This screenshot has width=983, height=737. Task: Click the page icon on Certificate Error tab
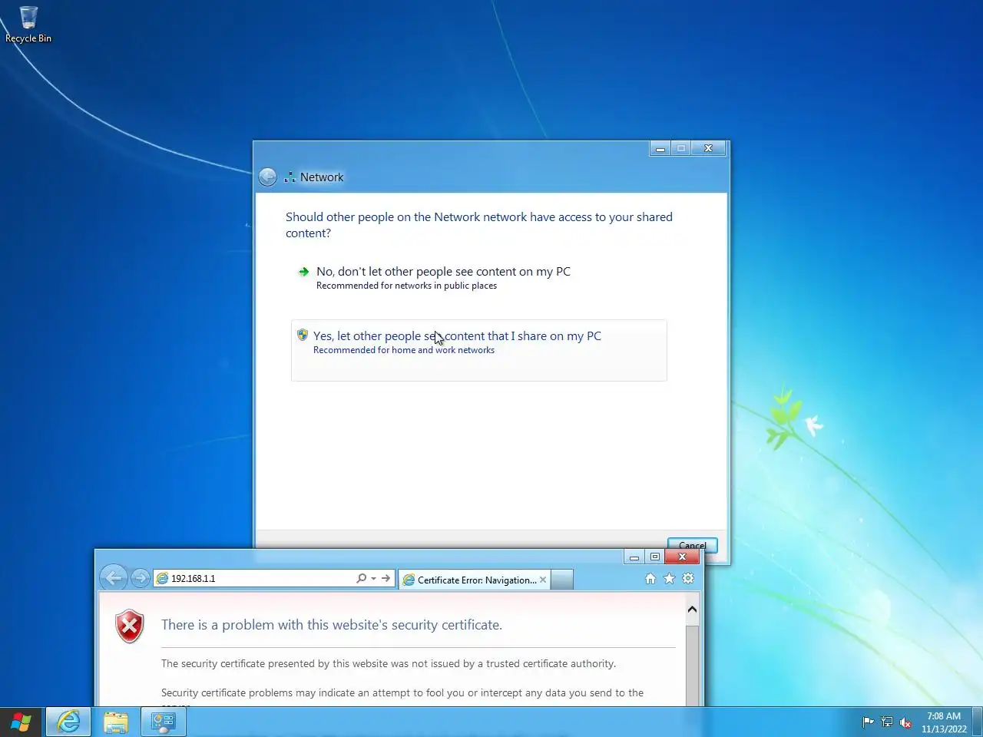tap(409, 580)
